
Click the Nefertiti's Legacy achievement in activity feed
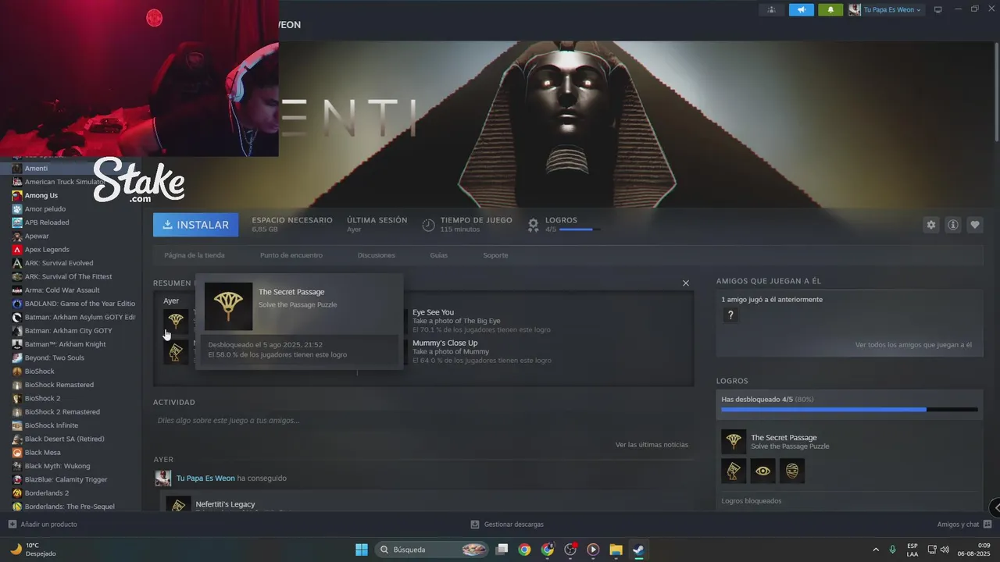pyautogui.click(x=225, y=504)
